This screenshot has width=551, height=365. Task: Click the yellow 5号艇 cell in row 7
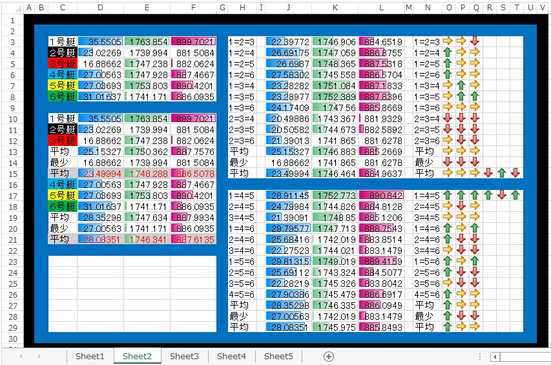pyautogui.click(x=63, y=86)
